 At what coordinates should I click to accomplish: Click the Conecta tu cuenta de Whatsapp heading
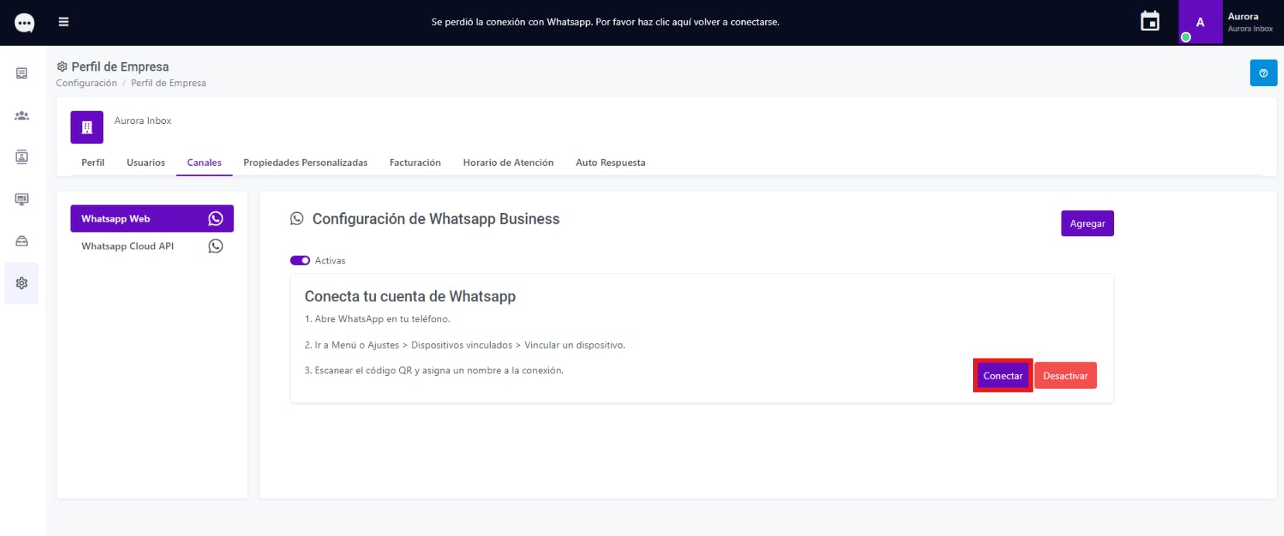click(x=410, y=297)
